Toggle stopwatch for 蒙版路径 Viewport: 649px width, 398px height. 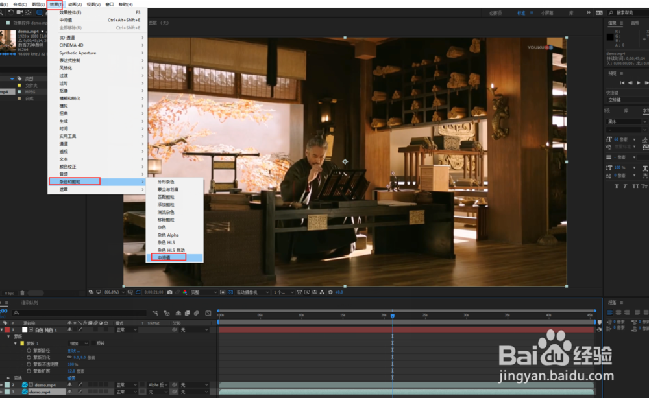pyautogui.click(x=29, y=351)
